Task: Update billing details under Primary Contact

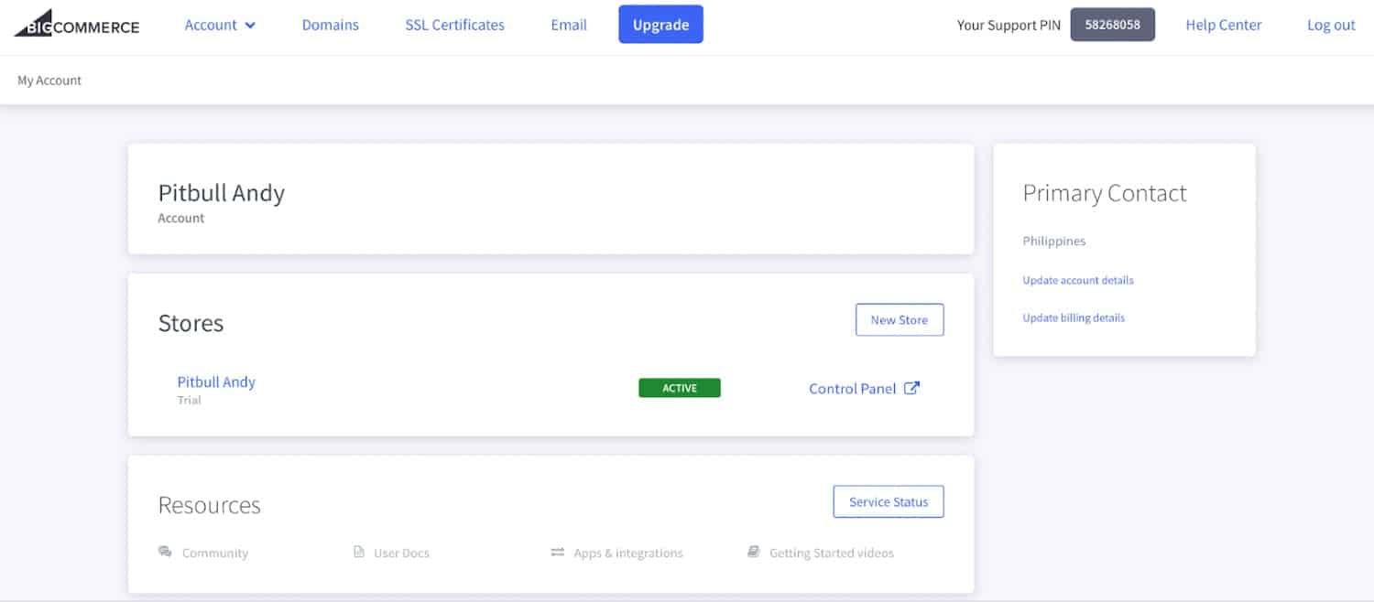Action: tap(1074, 317)
